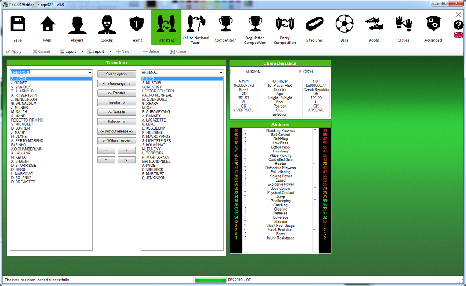Click the Interchange button
This screenshot has height=286, width=466.
(x=116, y=84)
